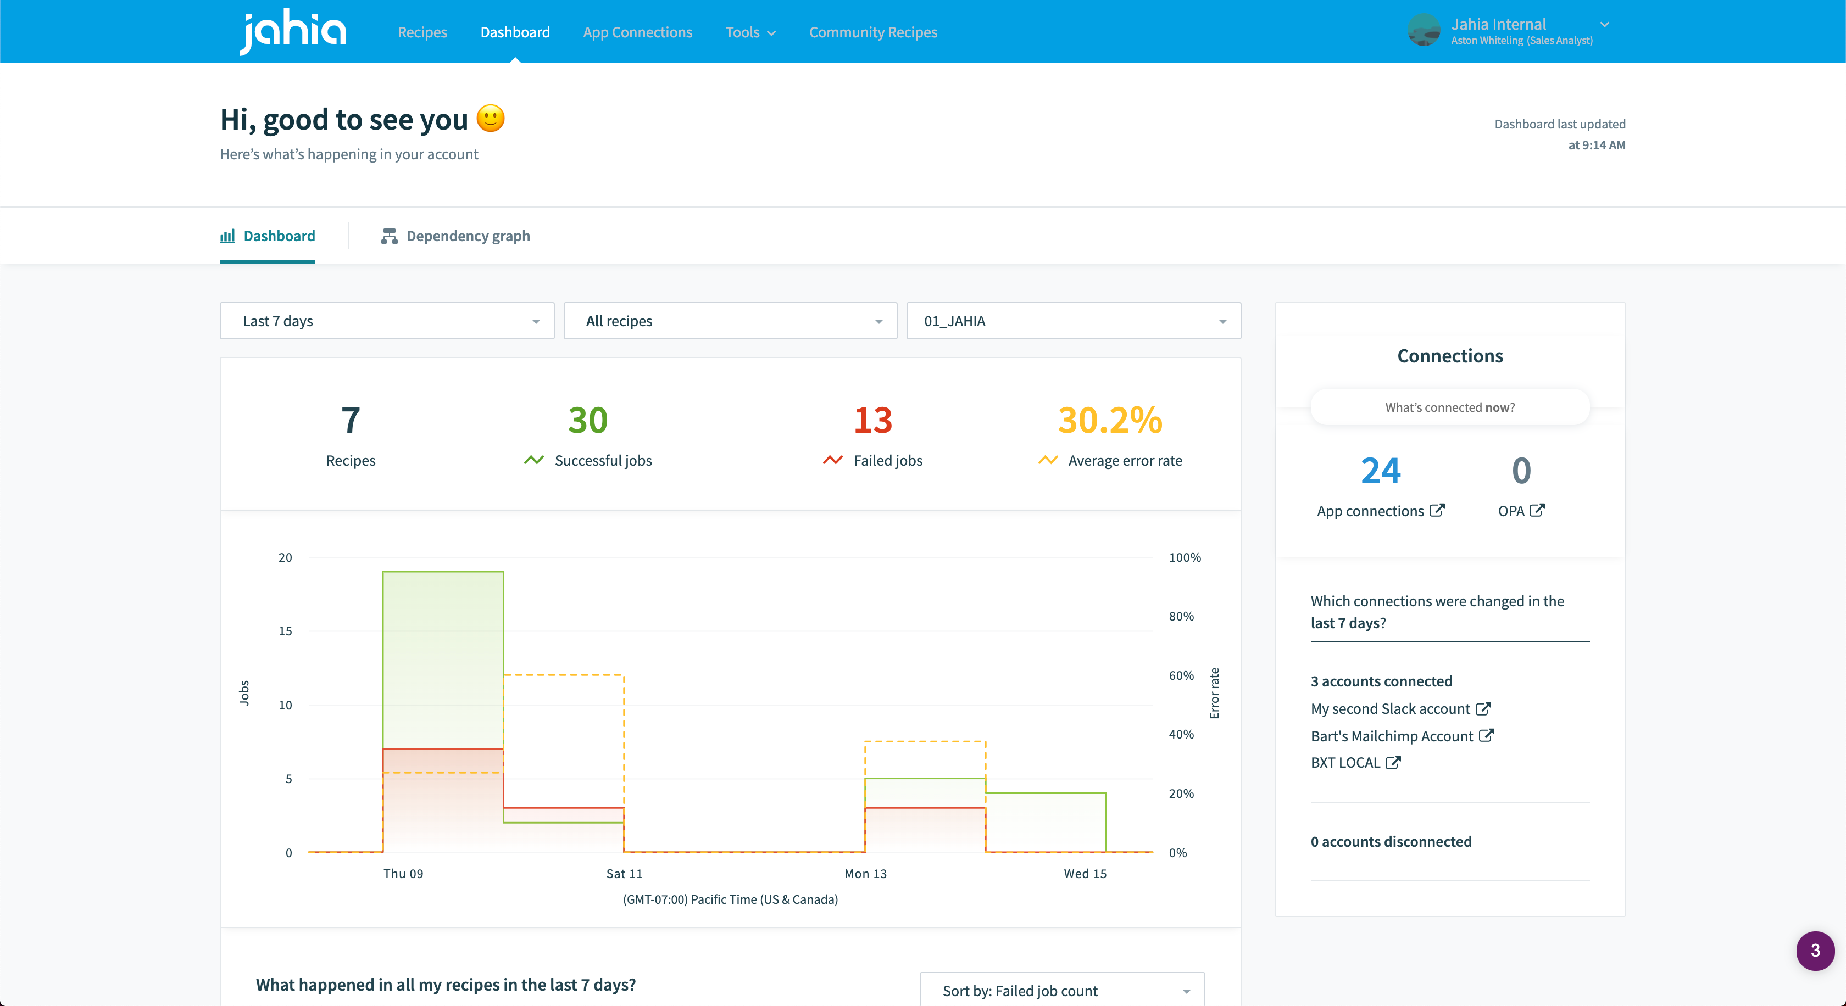
Task: Switch to the Dependency graph tab
Action: (x=467, y=236)
